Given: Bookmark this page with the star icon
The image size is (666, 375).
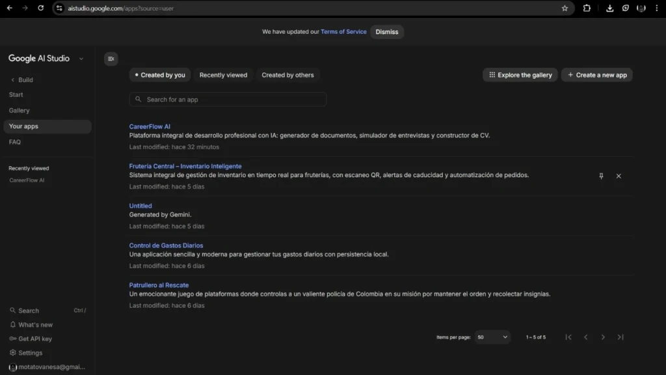Looking at the screenshot, I should tap(565, 8).
